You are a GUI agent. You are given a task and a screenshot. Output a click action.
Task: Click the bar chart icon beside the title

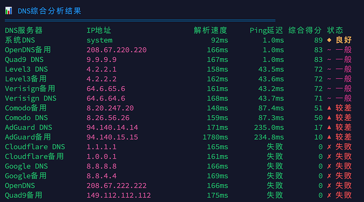click(8, 11)
